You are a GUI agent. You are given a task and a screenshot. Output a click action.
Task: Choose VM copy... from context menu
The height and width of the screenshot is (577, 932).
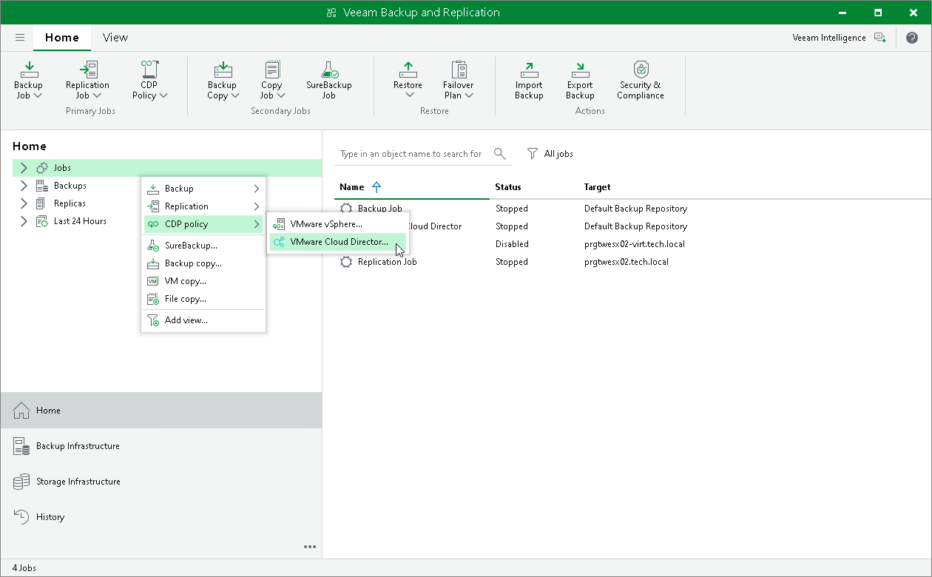203,281
